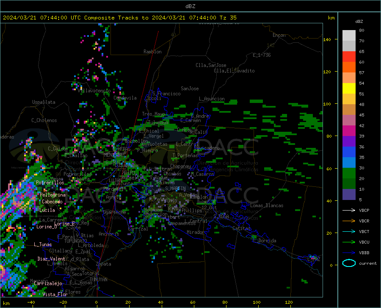Click the 80 km vertical axis tick label
381x308 pixels.
329,136
